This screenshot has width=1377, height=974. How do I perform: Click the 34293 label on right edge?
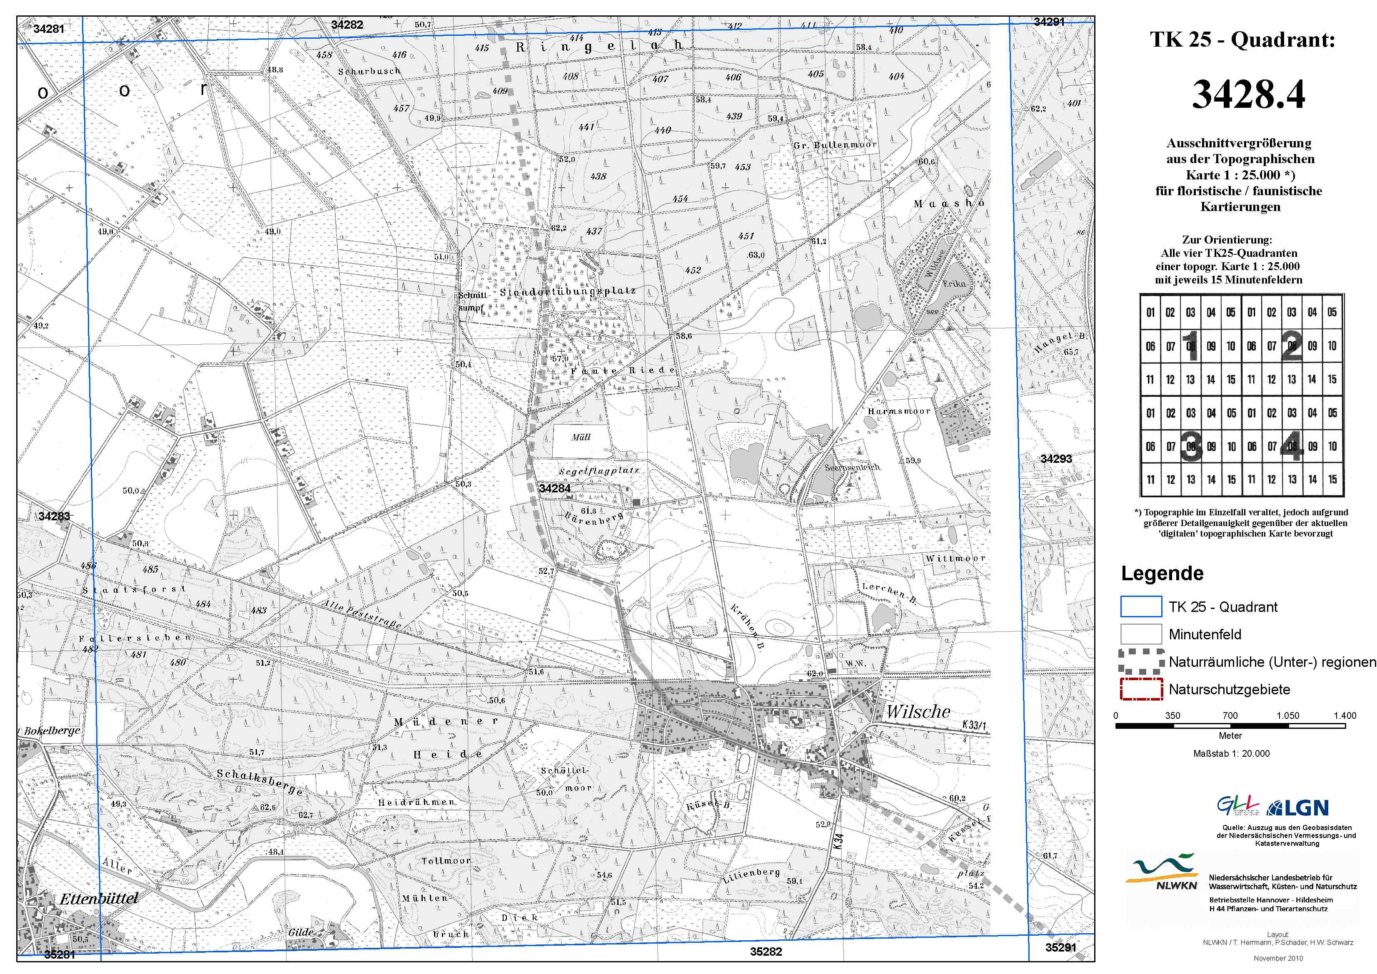[1056, 459]
